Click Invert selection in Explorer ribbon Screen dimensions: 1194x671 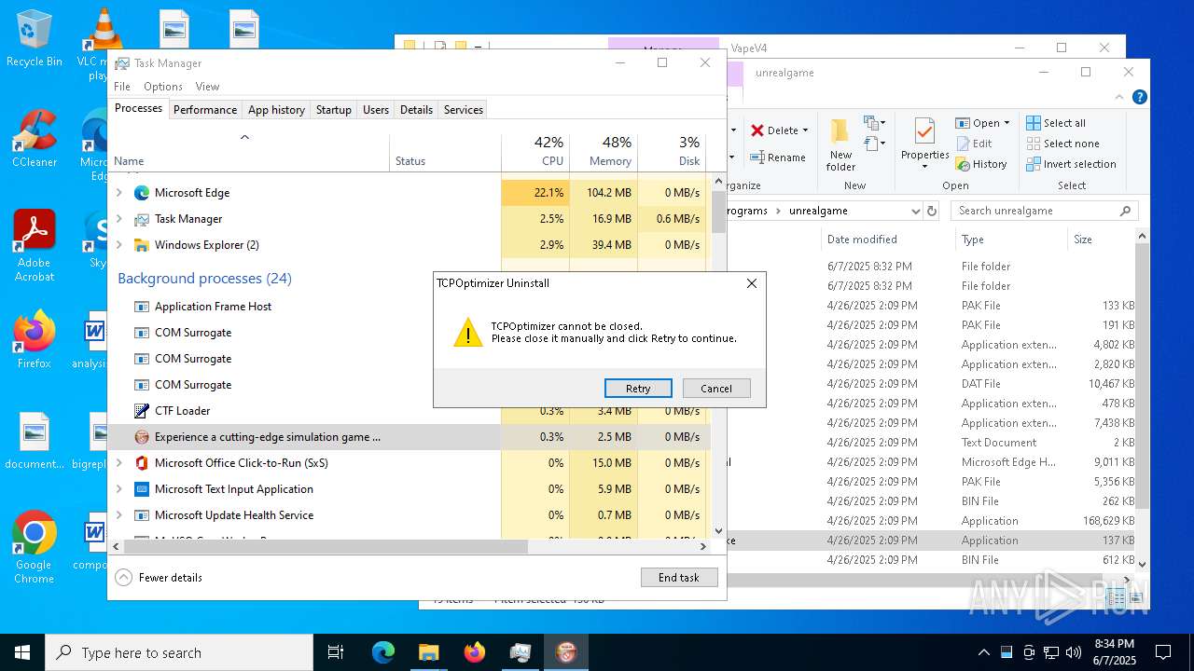1071,164
